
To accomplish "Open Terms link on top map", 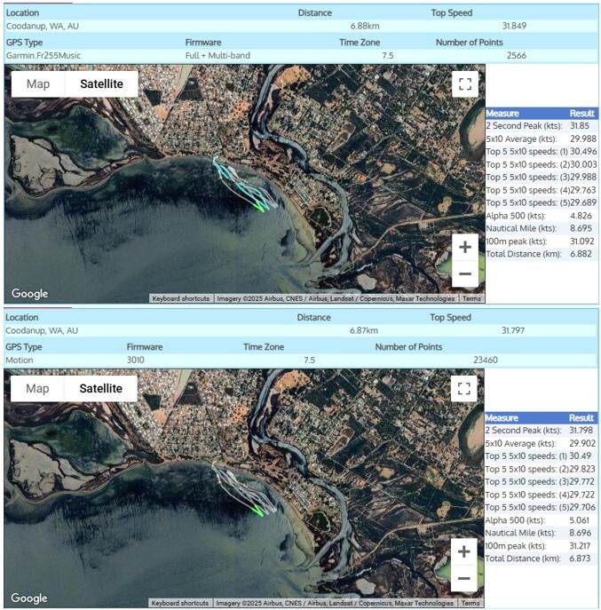I will coord(471,299).
